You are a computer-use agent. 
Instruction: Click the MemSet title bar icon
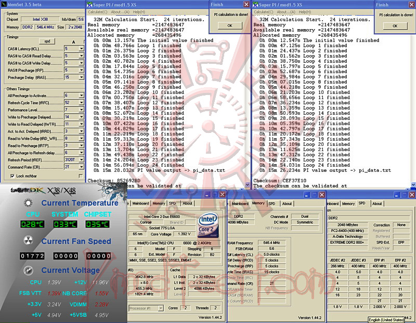point(4,5)
